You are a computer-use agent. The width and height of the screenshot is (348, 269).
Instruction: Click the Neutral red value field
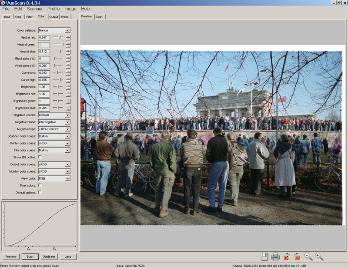44,38
